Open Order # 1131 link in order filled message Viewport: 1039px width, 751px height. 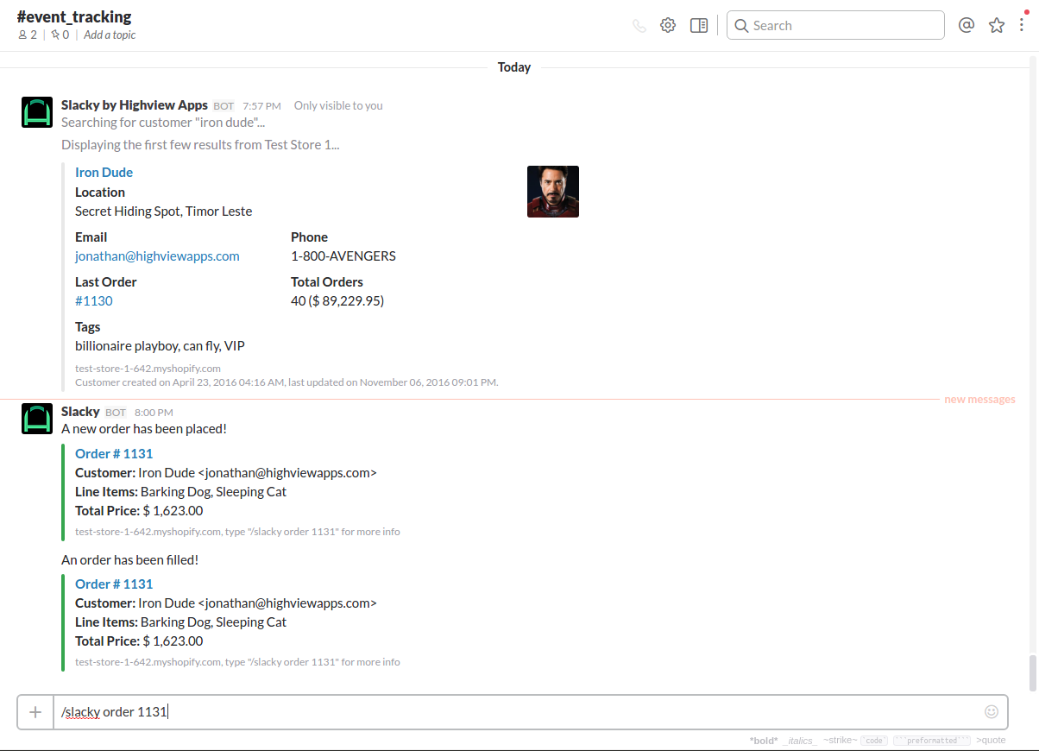(114, 584)
